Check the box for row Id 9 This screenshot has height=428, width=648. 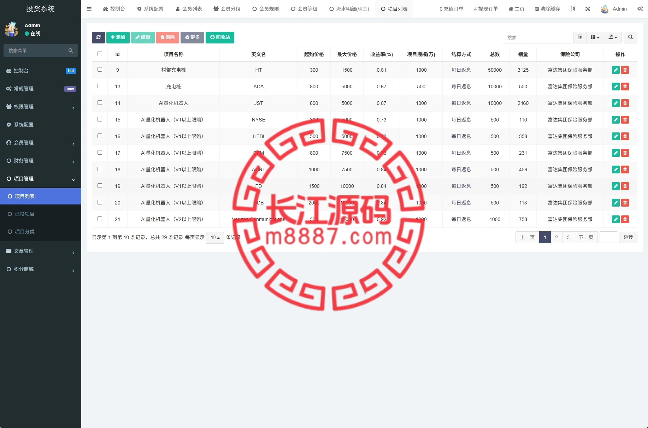(x=100, y=70)
